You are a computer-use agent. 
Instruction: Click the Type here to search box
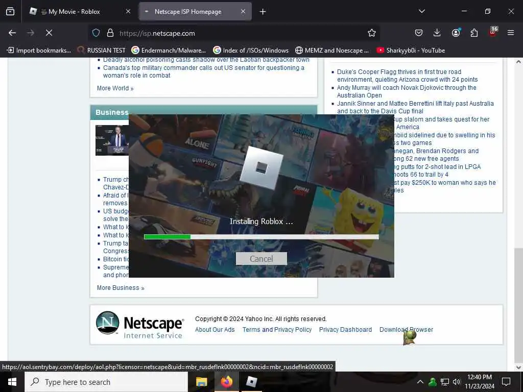(x=106, y=382)
